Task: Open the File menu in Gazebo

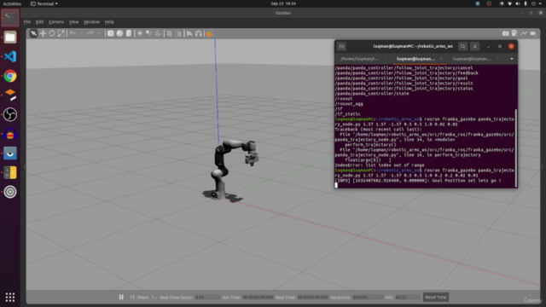Action: pyautogui.click(x=27, y=21)
